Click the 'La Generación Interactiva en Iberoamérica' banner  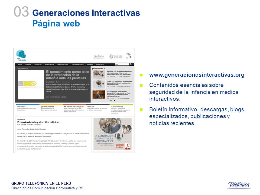click(113, 134)
